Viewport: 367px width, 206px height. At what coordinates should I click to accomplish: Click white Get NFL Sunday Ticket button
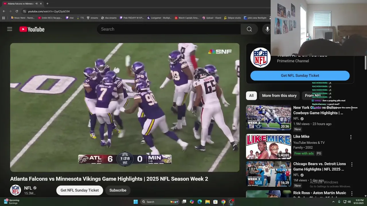tap(79, 190)
